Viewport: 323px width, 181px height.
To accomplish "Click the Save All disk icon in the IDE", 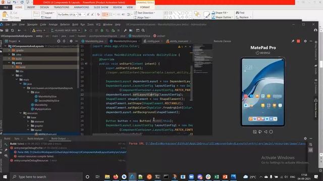I will click(7, 30).
